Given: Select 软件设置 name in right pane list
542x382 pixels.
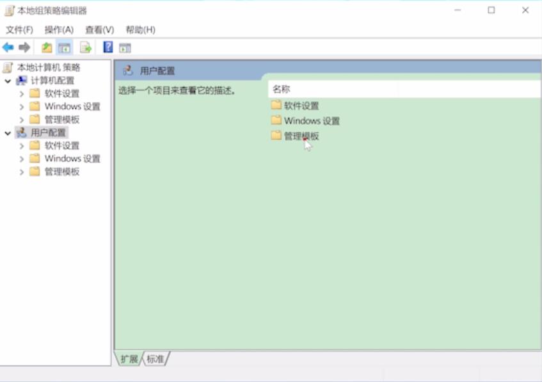Looking at the screenshot, I should (301, 106).
